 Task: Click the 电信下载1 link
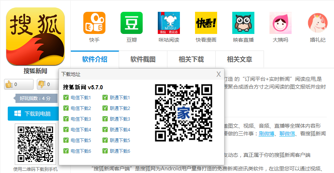81,98
